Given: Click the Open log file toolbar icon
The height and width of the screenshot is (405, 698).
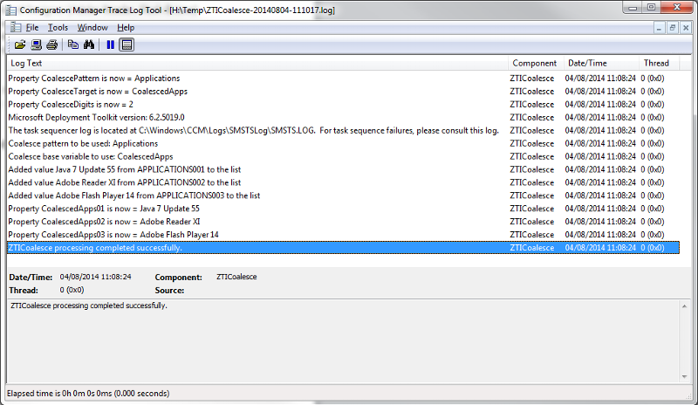Looking at the screenshot, I should (x=19, y=45).
